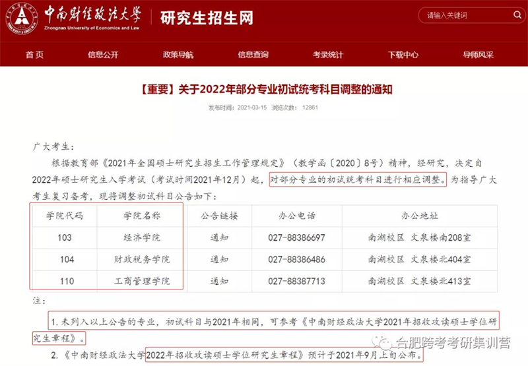Open the 下载中心 menu item
This screenshot has height=366, width=528.
click(403, 55)
